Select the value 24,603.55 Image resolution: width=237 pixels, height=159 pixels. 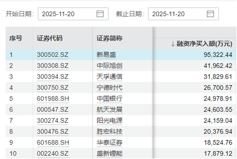pos(218,110)
